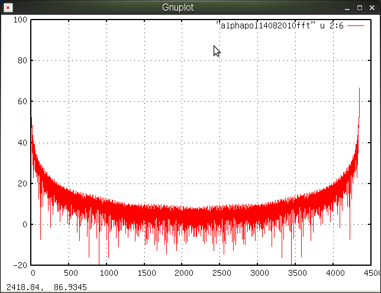
Task: Click the 100 label on the y-axis
Action: click(x=21, y=20)
